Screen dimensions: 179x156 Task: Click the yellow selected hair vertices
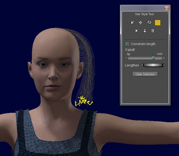click(x=83, y=101)
